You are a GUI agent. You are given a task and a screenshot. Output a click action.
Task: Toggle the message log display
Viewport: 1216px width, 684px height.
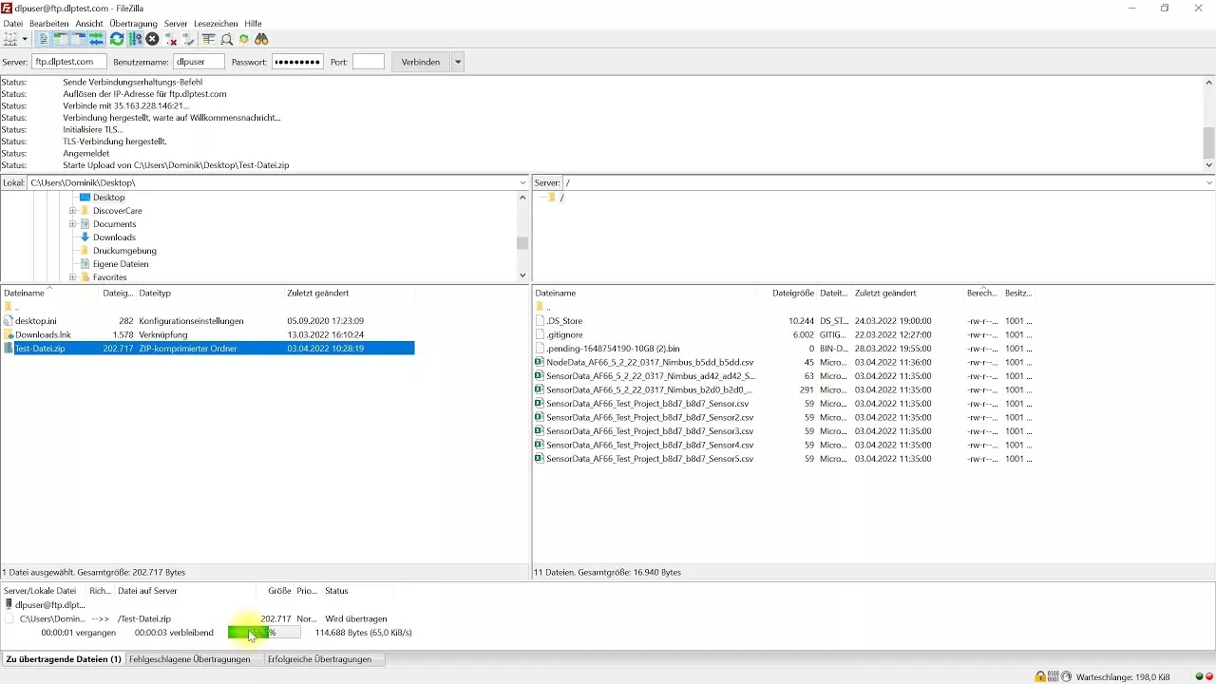coord(43,39)
